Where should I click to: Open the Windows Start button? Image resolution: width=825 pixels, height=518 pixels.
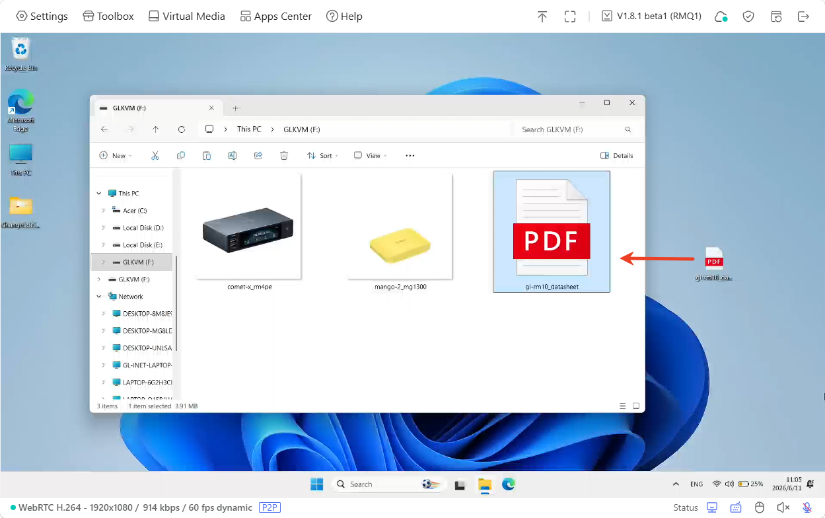pyautogui.click(x=317, y=484)
